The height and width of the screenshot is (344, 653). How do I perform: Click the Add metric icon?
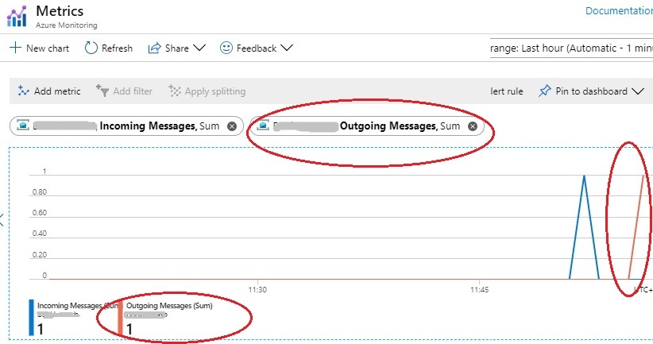coord(23,91)
